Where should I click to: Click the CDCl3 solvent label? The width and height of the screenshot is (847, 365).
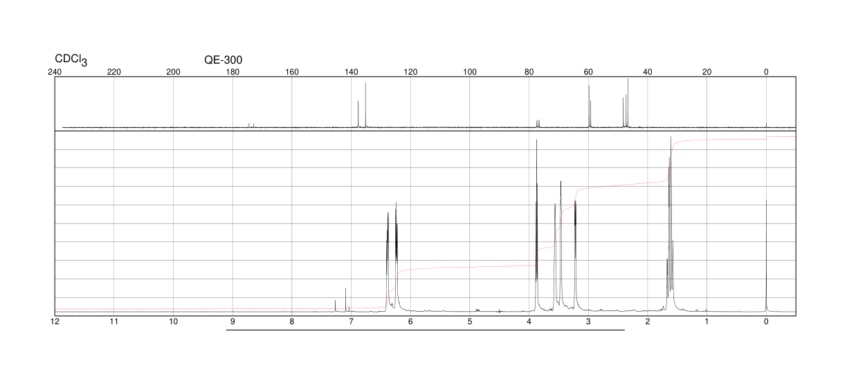[71, 60]
